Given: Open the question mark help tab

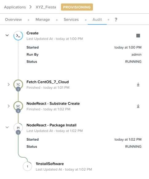Looking at the screenshot, I should (x=116, y=20).
